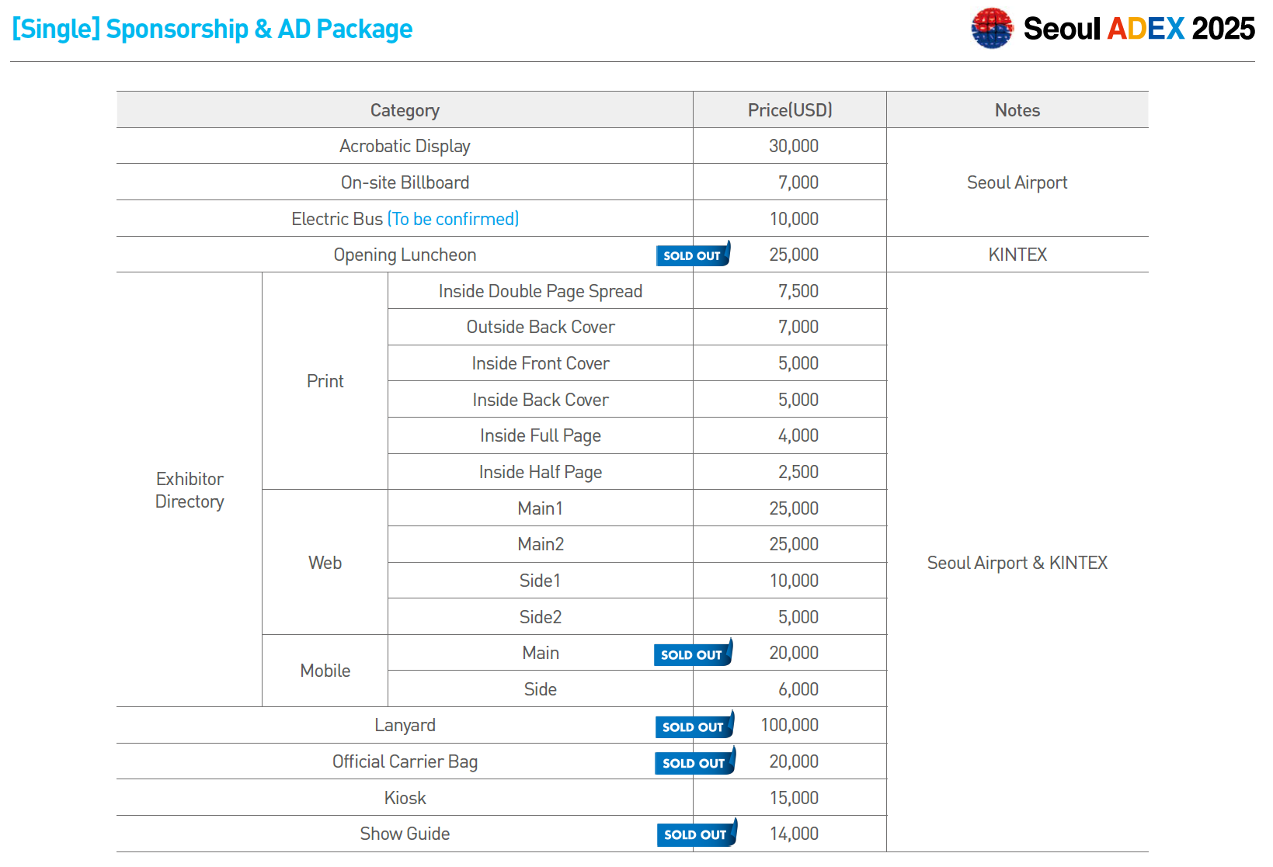This screenshot has height=867, width=1273.
Task: Click the Kiosk price of 15,000
Action: tap(793, 798)
